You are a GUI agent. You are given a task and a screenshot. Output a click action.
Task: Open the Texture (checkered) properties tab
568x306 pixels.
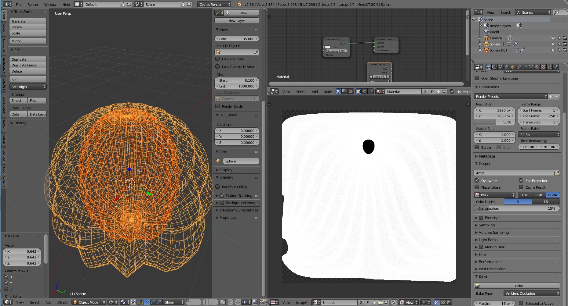tap(543, 68)
